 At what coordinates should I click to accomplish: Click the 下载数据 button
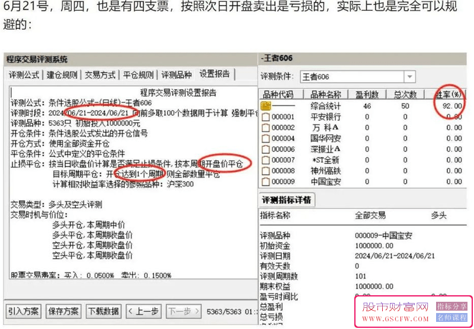[103, 311]
